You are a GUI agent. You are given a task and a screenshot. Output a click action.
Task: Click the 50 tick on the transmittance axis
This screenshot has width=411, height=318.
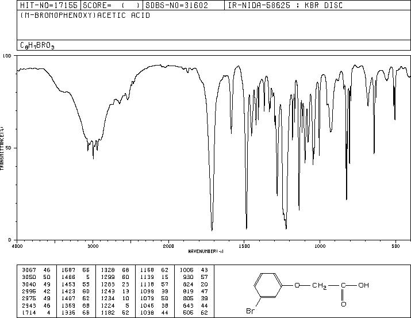coord(9,148)
